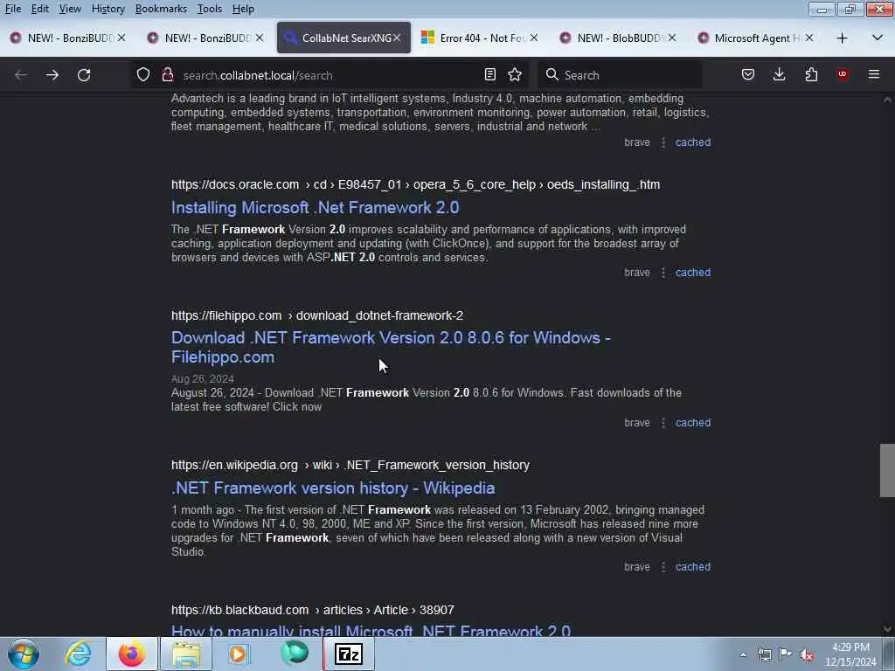Viewport: 895px width, 671px height.
Task: Open the Firefox hamburger menu
Action: point(874,75)
